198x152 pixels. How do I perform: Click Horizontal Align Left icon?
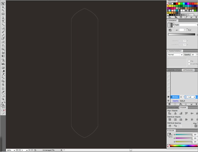coord(170,113)
